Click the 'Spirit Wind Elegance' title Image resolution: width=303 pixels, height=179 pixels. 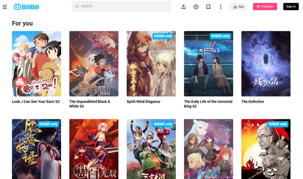(x=144, y=102)
